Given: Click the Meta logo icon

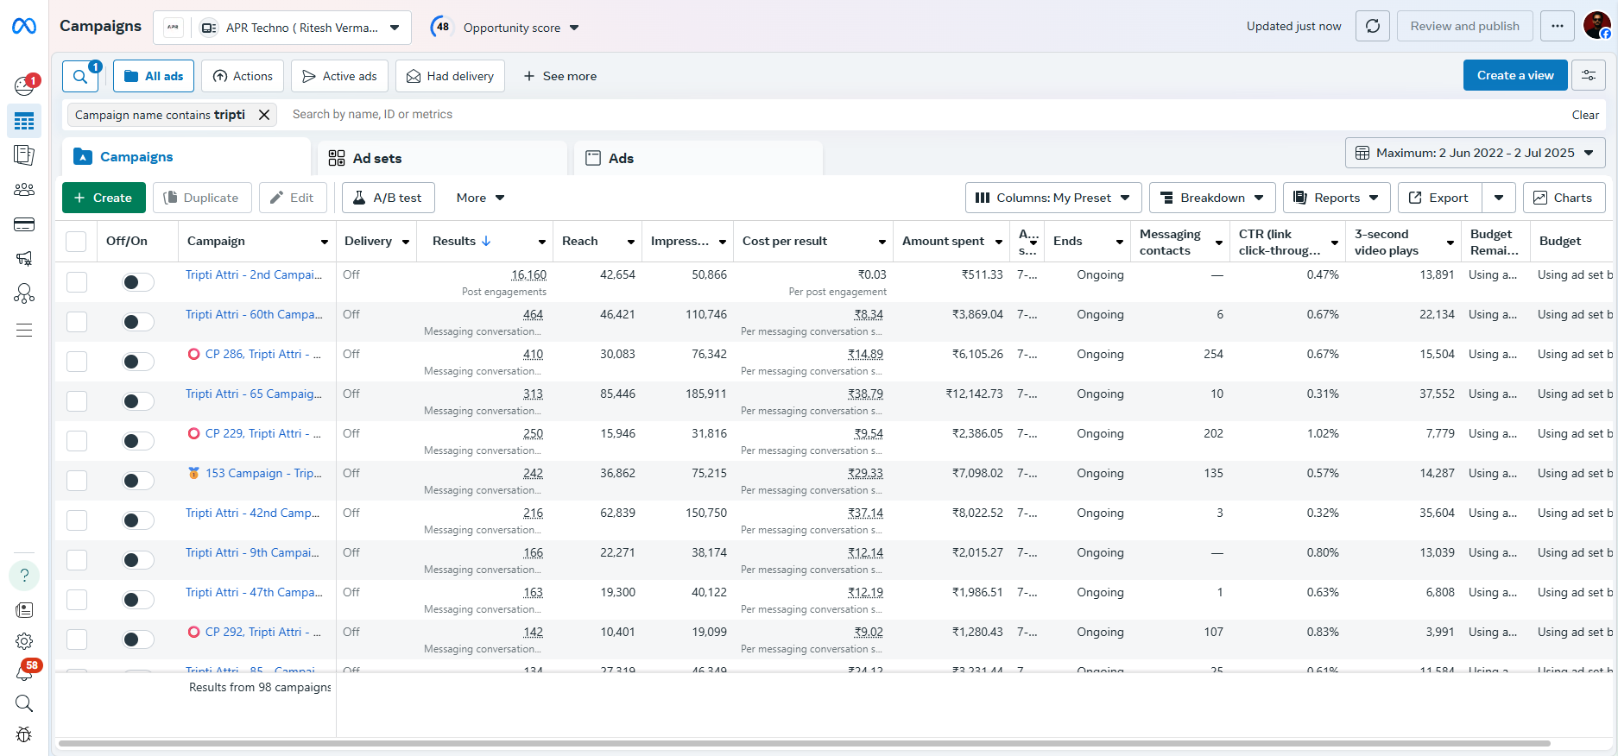Looking at the screenshot, I should [24, 27].
